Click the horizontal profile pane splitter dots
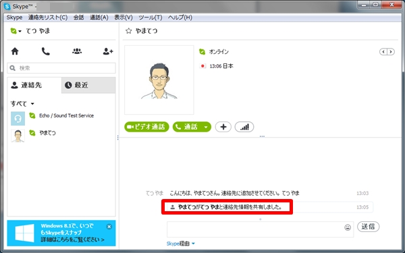 click(262, 136)
